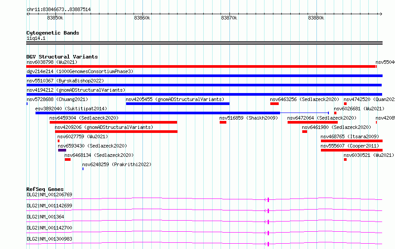Click the gray 11q14.1 cytogenetic band bar
The image size is (395, 249).
coord(204,43)
